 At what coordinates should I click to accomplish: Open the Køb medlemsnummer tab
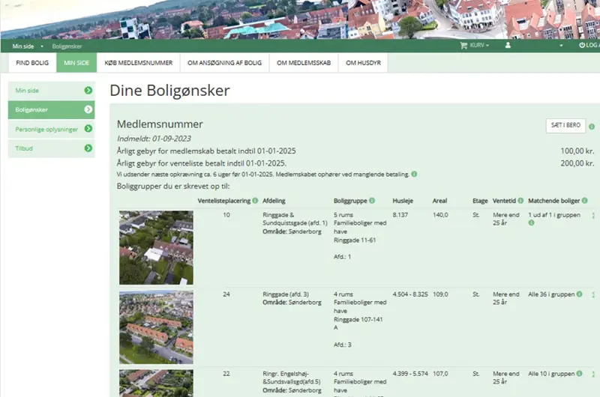(x=138, y=63)
